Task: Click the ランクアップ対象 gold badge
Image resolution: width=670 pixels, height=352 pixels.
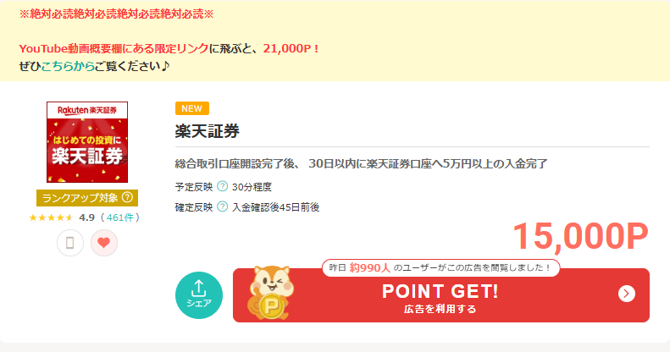Action: pos(87,198)
